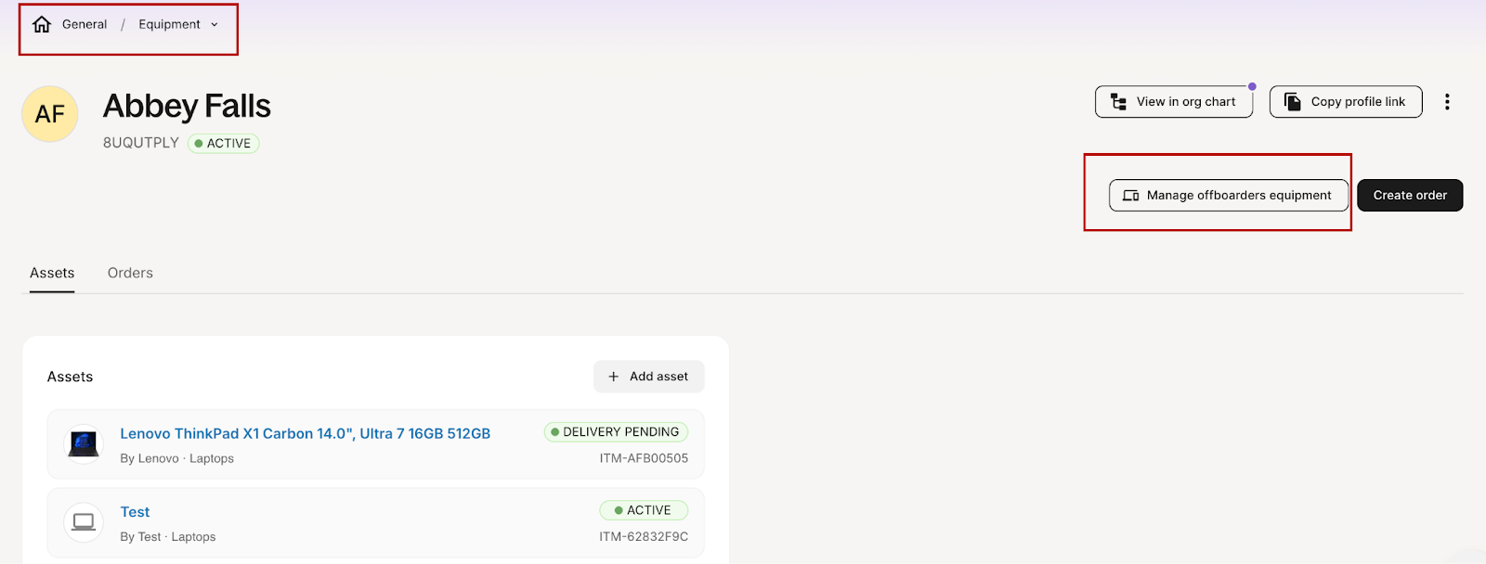
Task: Click the AF avatar circle
Action: click(50, 114)
